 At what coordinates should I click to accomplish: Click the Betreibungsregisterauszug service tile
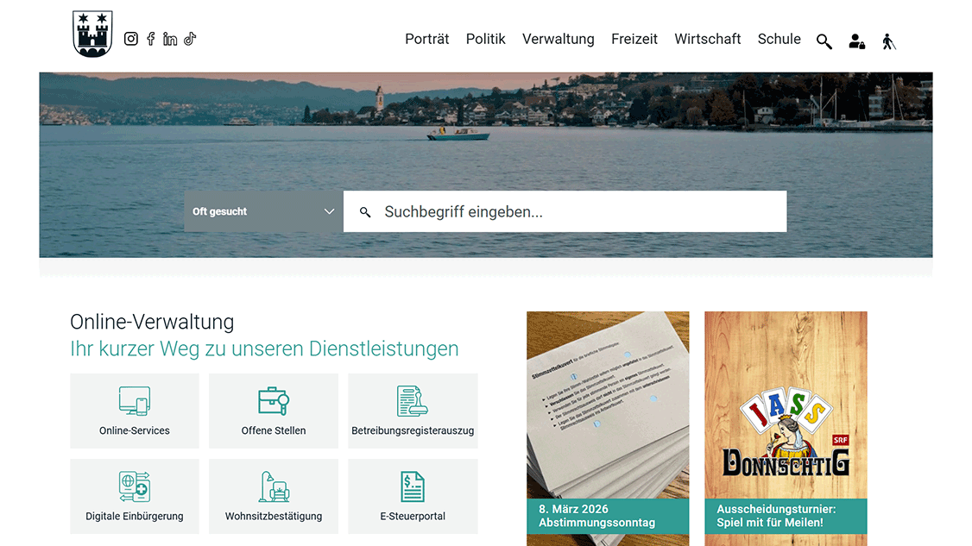point(413,411)
